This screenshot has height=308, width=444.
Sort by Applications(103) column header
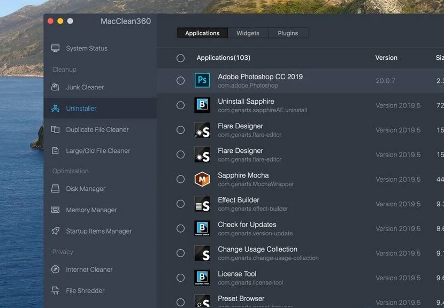224,58
